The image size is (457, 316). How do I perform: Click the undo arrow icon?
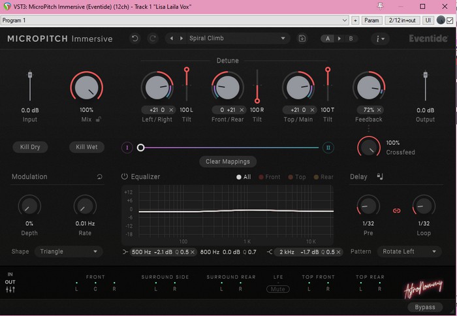[x=135, y=39]
